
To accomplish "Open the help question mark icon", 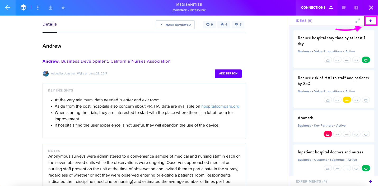I will pos(356,8).
